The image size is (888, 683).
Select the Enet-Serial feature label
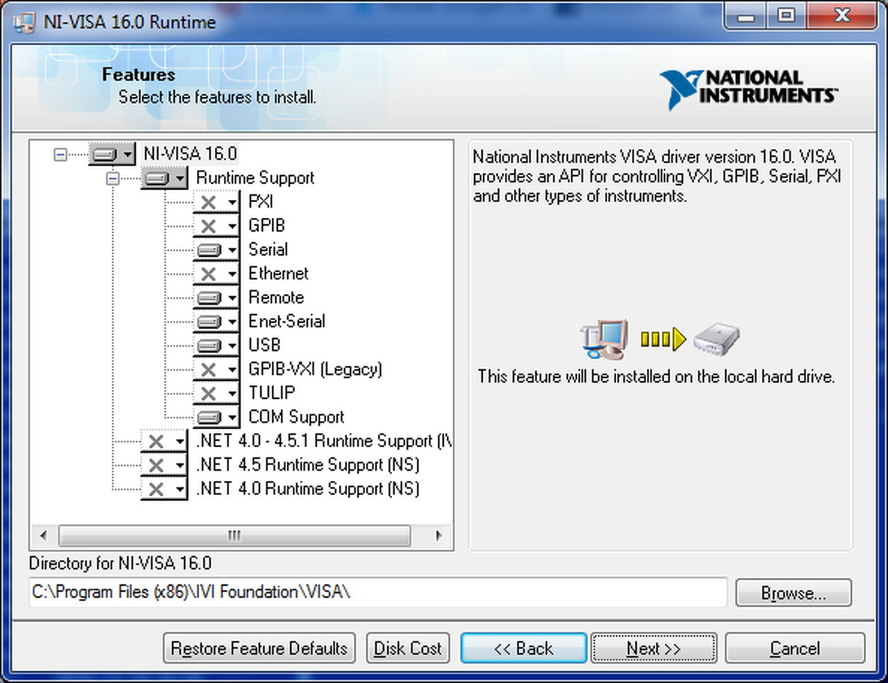(x=287, y=321)
